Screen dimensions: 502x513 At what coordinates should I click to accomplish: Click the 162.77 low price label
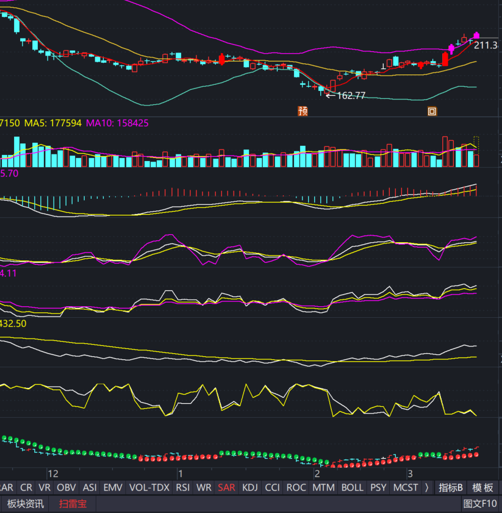tap(350, 95)
